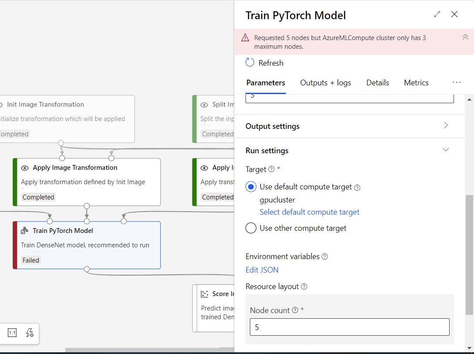Screen dimensions: 474x354
Task: Select Use other compute target radio
Action: (x=251, y=228)
